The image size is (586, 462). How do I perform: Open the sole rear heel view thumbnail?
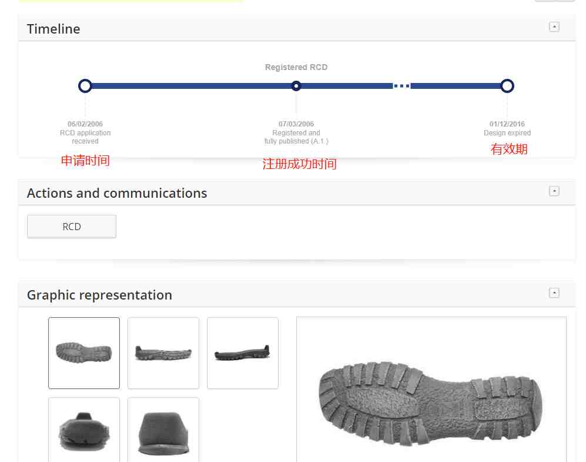tap(163, 430)
